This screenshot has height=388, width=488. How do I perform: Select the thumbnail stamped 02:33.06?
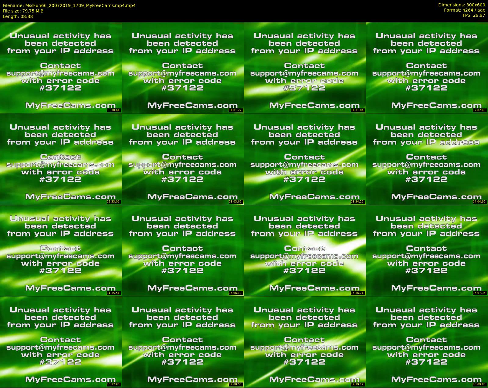tap(61, 159)
